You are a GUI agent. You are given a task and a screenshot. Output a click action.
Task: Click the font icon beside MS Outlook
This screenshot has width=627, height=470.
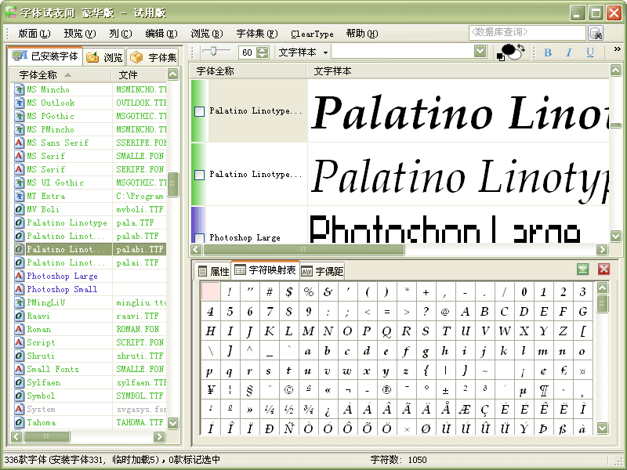coord(19,103)
